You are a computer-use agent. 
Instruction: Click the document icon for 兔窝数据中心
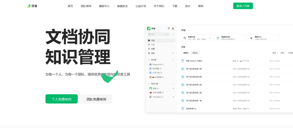183,108
